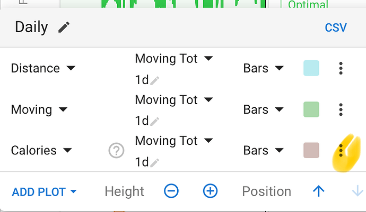This screenshot has width=366, height=212.
Task: Decrease plot height with minus icon
Action: pyautogui.click(x=171, y=191)
